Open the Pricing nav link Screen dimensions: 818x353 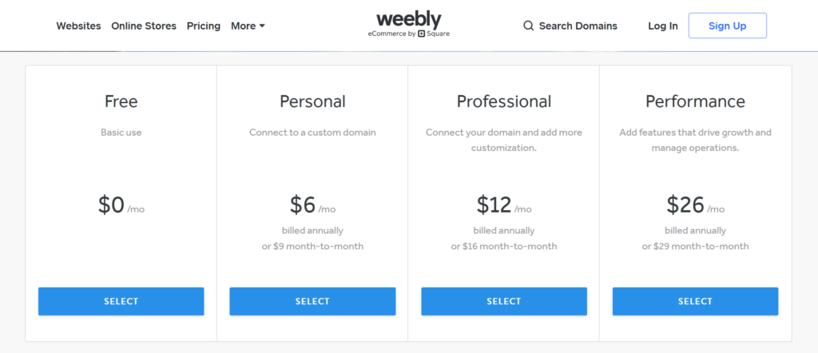click(204, 26)
